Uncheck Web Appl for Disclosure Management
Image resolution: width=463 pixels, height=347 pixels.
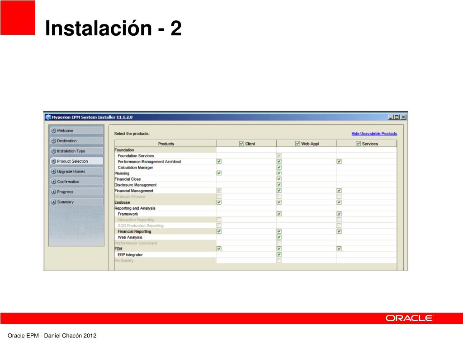click(x=279, y=185)
